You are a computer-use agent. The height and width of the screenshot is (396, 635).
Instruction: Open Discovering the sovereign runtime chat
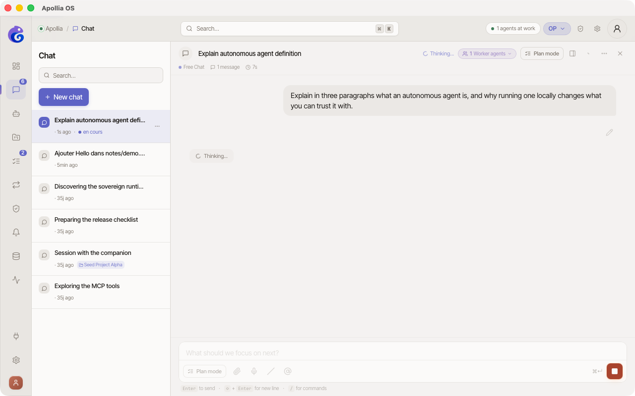[101, 193]
